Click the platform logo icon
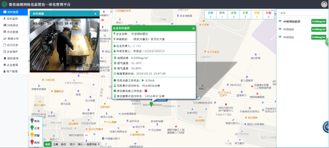This screenshot has height=148, width=329. tap(4, 4)
